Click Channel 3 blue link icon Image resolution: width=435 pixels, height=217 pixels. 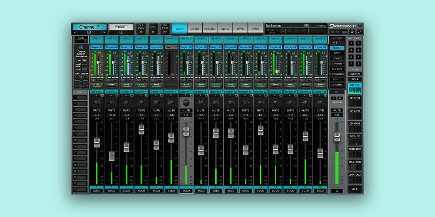click(x=132, y=95)
